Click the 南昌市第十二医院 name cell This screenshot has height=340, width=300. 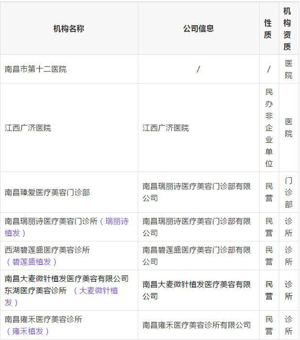35,69
